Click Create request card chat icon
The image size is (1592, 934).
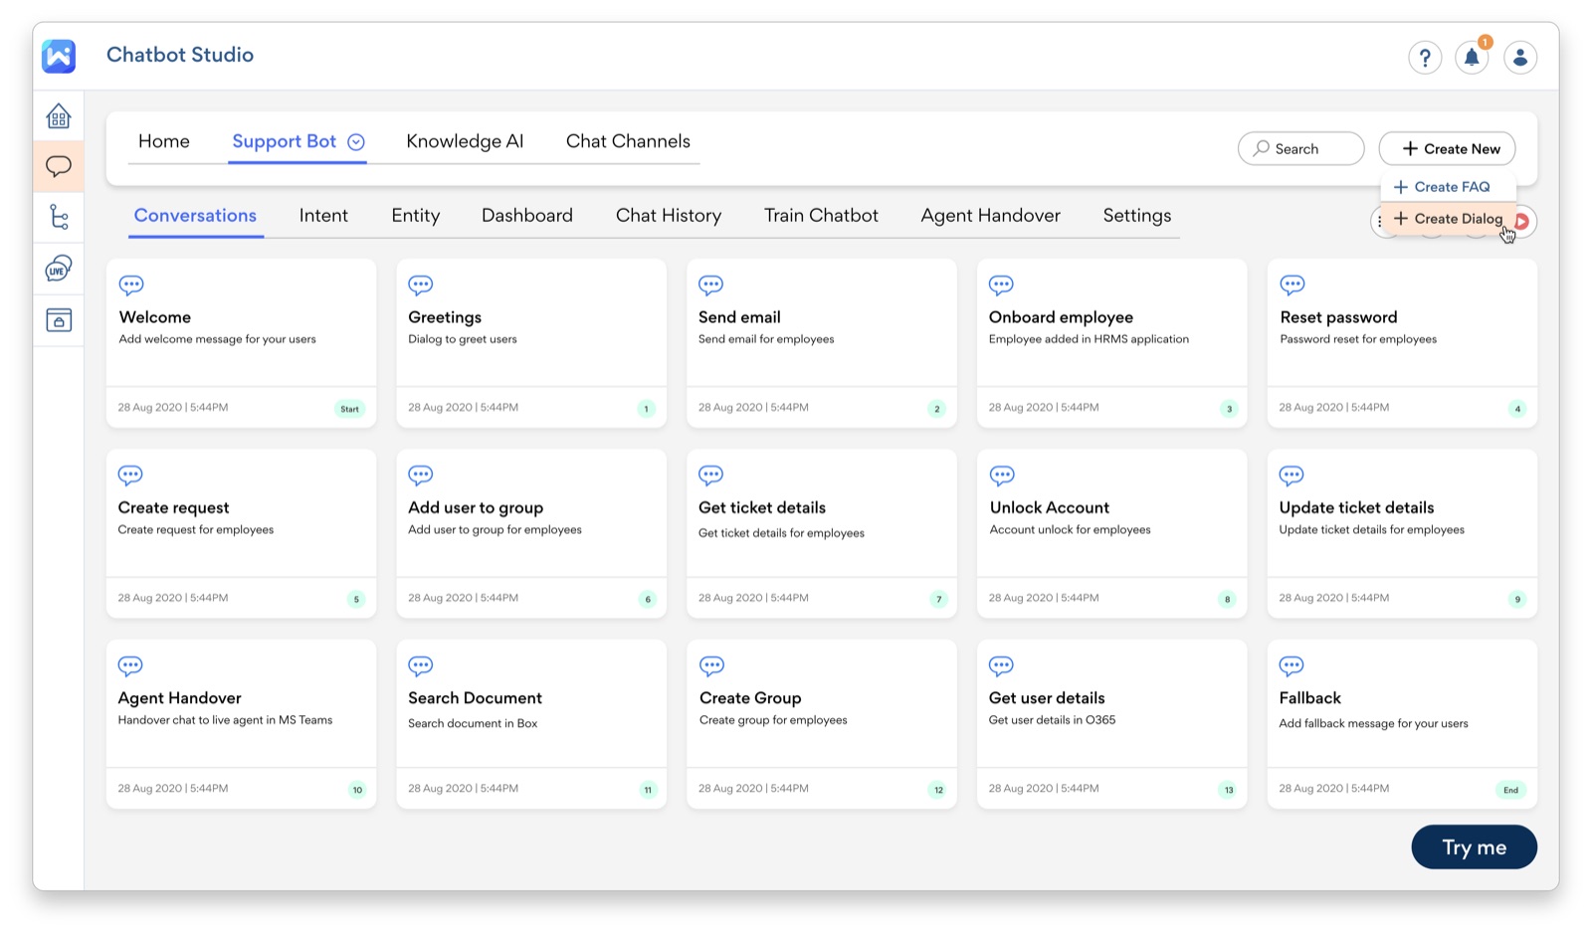point(130,475)
